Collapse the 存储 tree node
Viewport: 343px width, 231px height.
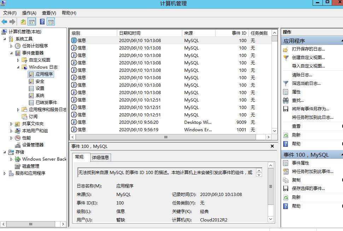click(x=5, y=152)
